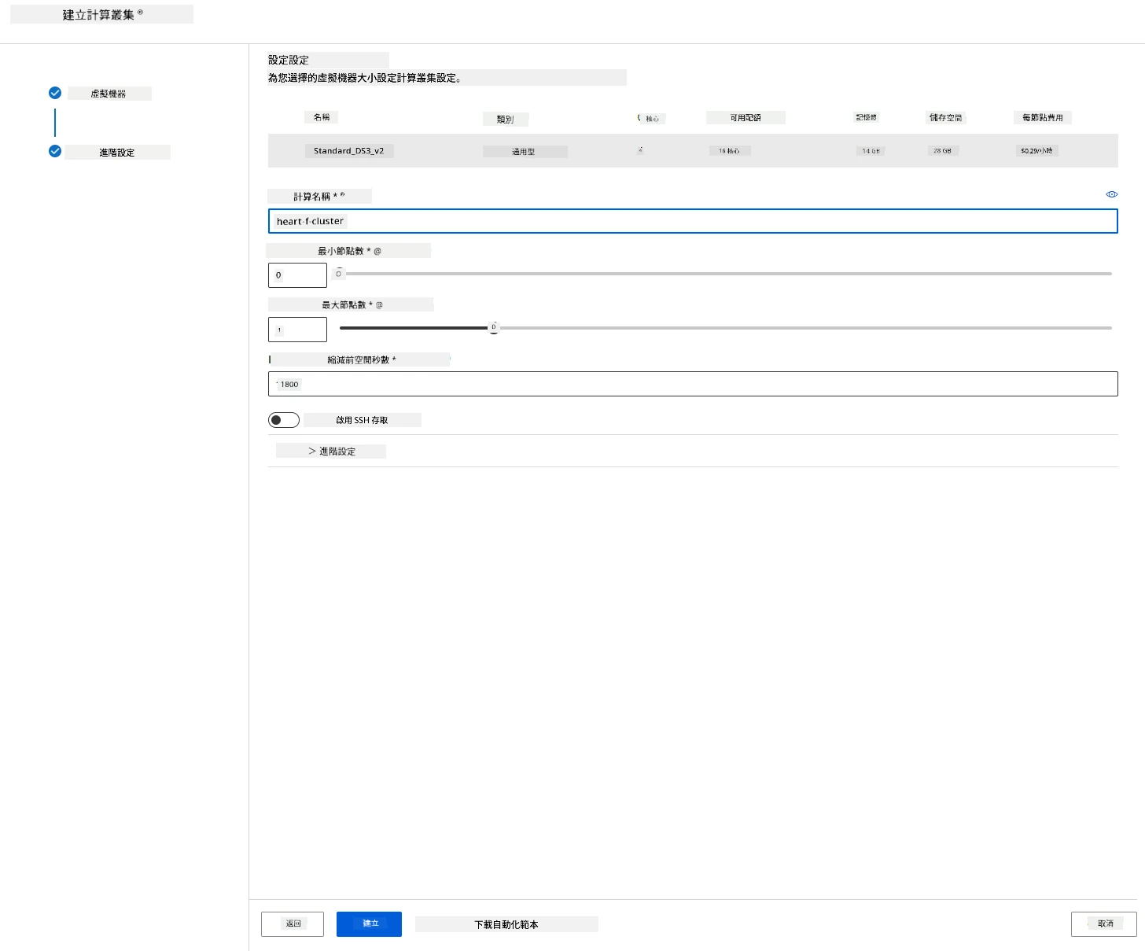Viewport: 1145px width, 951px height.
Task: Click the 名稱 column header
Action: point(322,117)
